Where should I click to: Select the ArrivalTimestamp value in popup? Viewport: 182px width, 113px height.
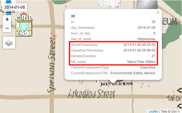tap(139, 45)
